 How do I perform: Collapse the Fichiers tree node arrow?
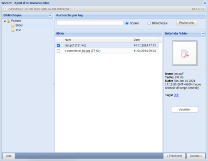pos(5,21)
